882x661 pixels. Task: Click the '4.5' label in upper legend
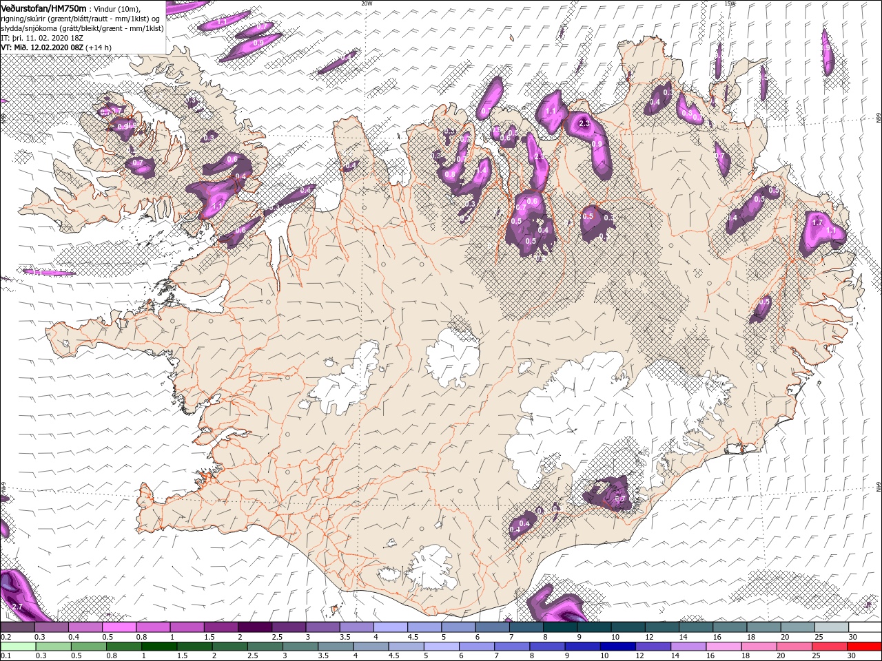[x=413, y=637]
